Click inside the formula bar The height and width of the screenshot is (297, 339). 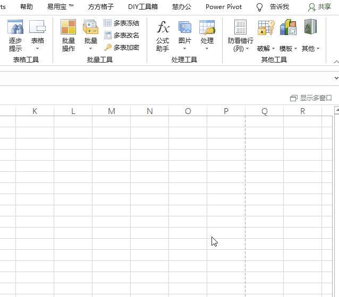(166, 78)
